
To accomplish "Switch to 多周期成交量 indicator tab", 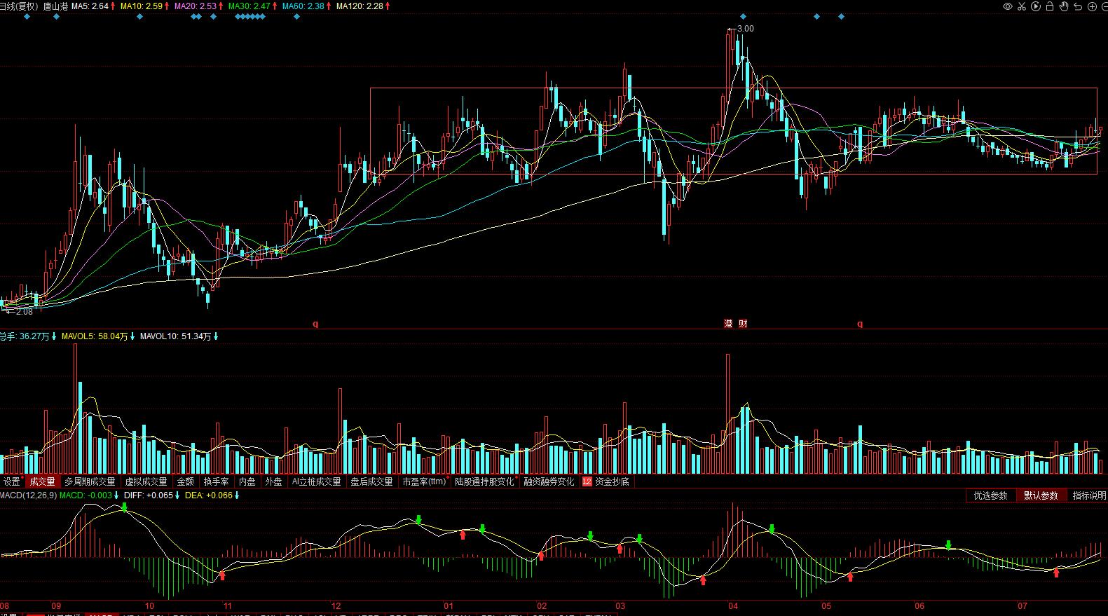I will pos(90,481).
